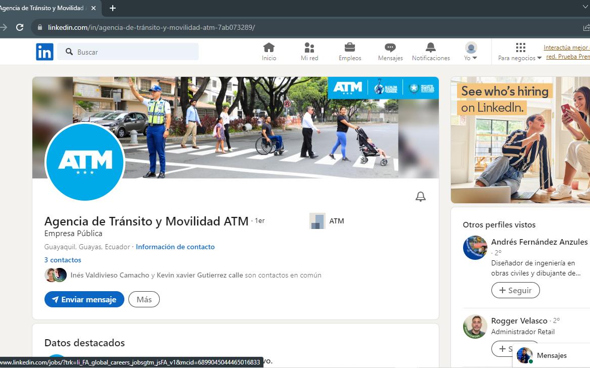590x368 pixels.
Task: Click the browser forward arrow
Action: [x=4, y=27]
